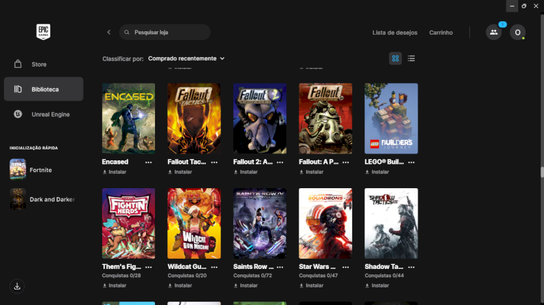Click the search store input field
This screenshot has width=544, height=305.
point(165,32)
